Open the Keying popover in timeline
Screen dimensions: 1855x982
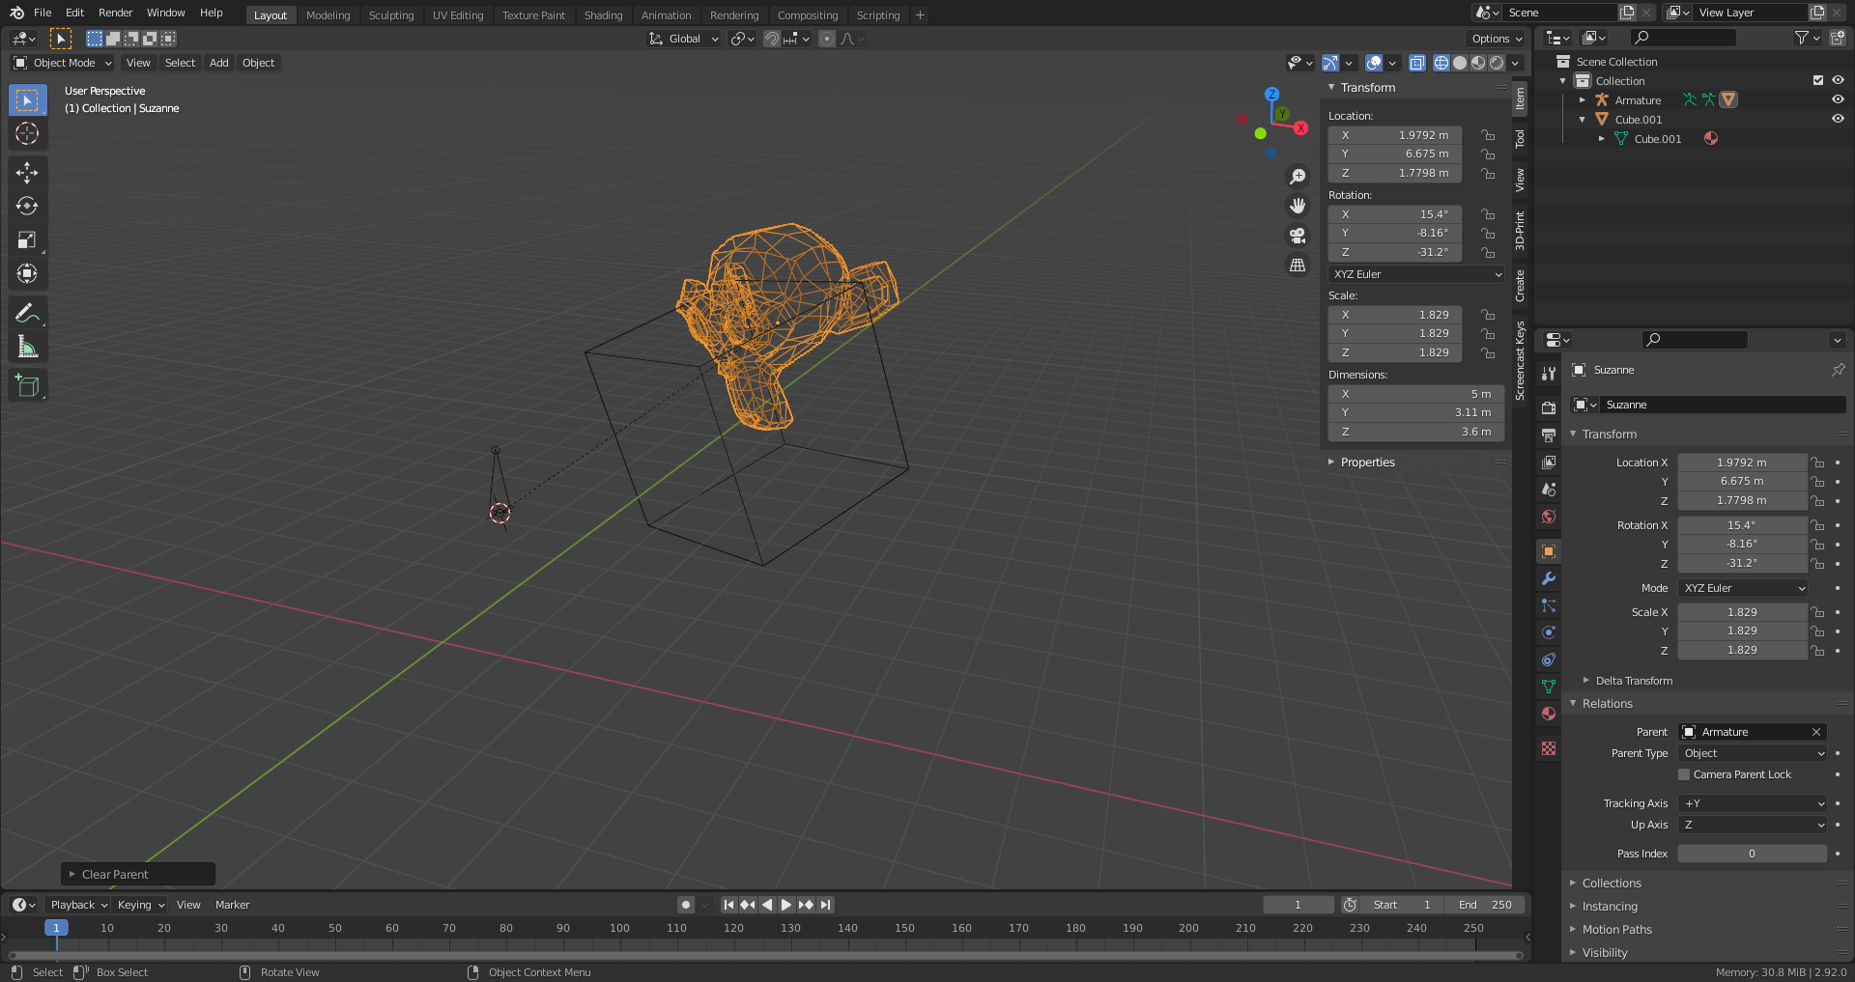pos(140,905)
